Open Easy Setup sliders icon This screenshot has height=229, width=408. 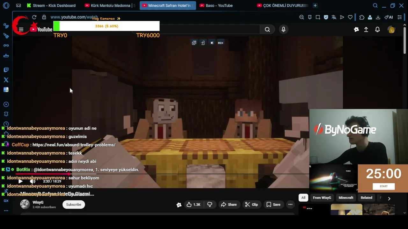pos(399,17)
